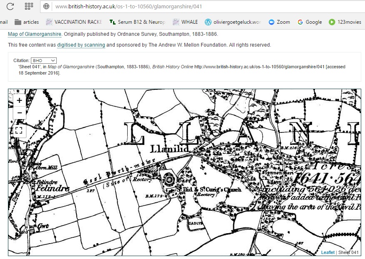This screenshot has height=259, width=365.
Task: Click the 1641·564 acreage figure on map
Action: tap(327, 178)
